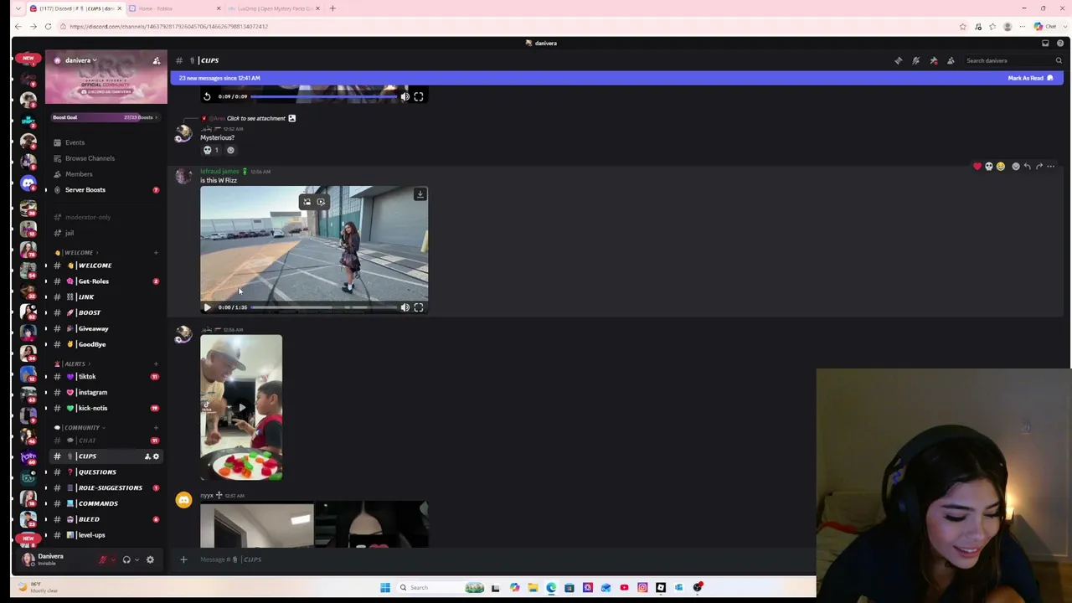Open user settings gear icon
Viewport: 1072px width, 603px height.
click(151, 559)
